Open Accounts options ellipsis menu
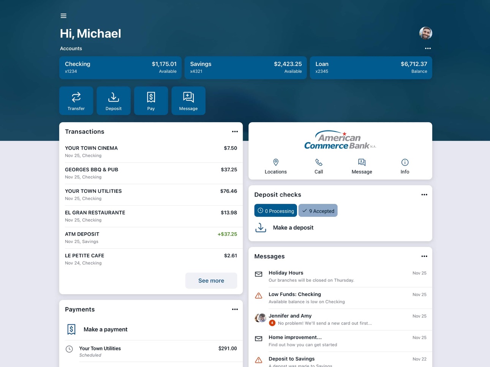This screenshot has height=367, width=490. pyautogui.click(x=428, y=49)
